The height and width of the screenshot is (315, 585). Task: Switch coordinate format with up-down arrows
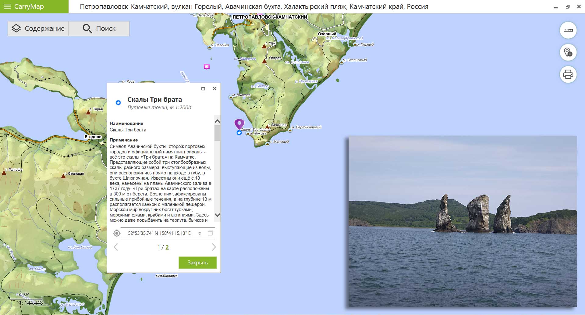click(x=200, y=233)
